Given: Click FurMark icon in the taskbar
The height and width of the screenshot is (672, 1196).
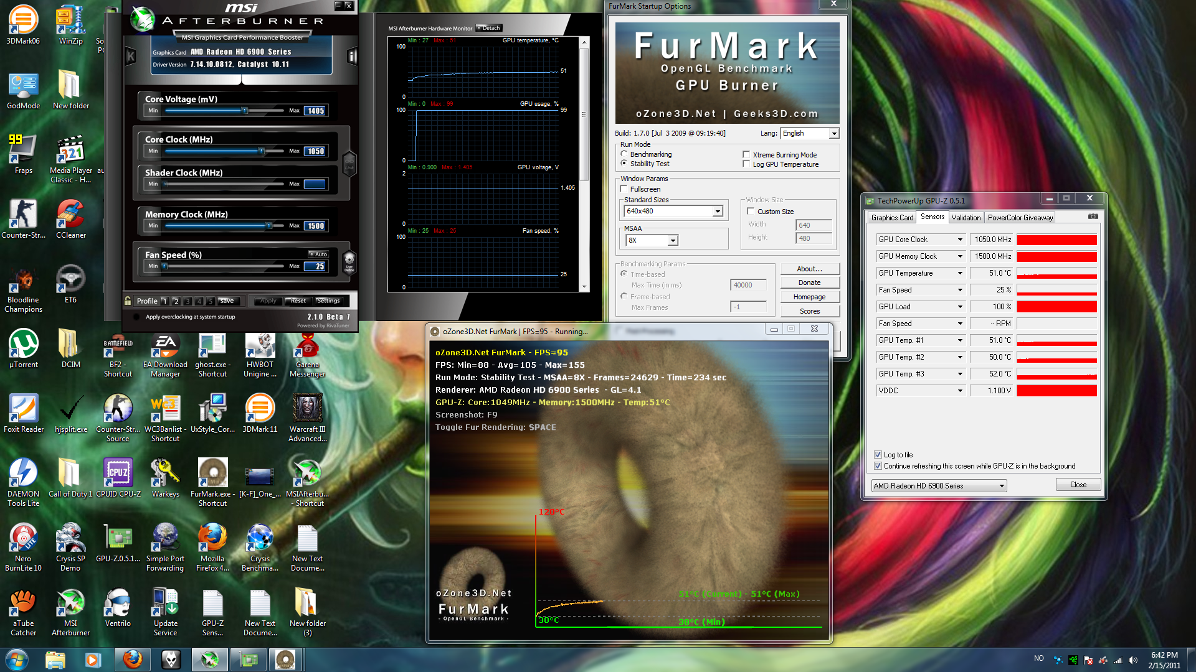Looking at the screenshot, I should pyautogui.click(x=285, y=660).
